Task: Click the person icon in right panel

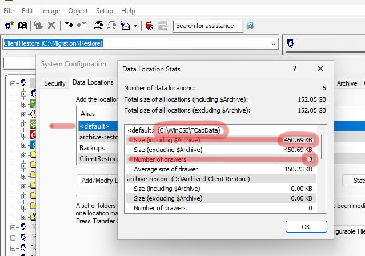Action: [290, 43]
